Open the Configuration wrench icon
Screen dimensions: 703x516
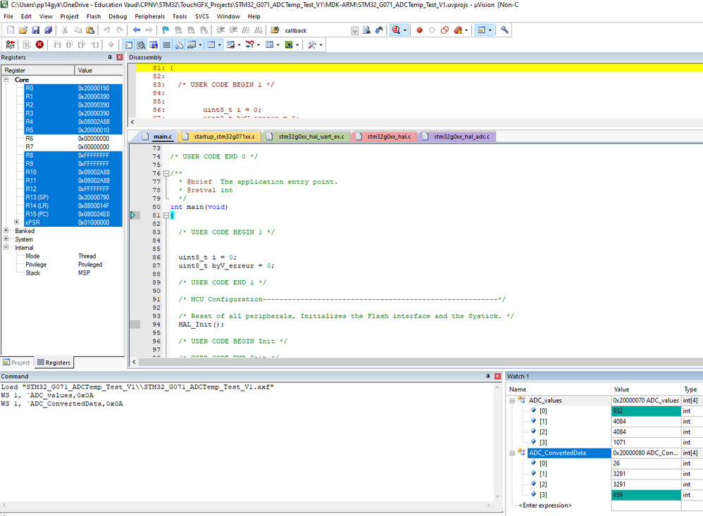point(504,30)
